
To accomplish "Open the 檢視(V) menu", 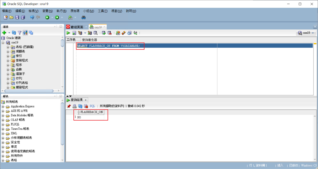I will click(34, 11).
